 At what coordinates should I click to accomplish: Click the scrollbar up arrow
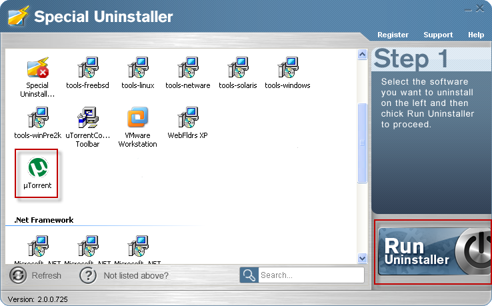pyautogui.click(x=362, y=55)
